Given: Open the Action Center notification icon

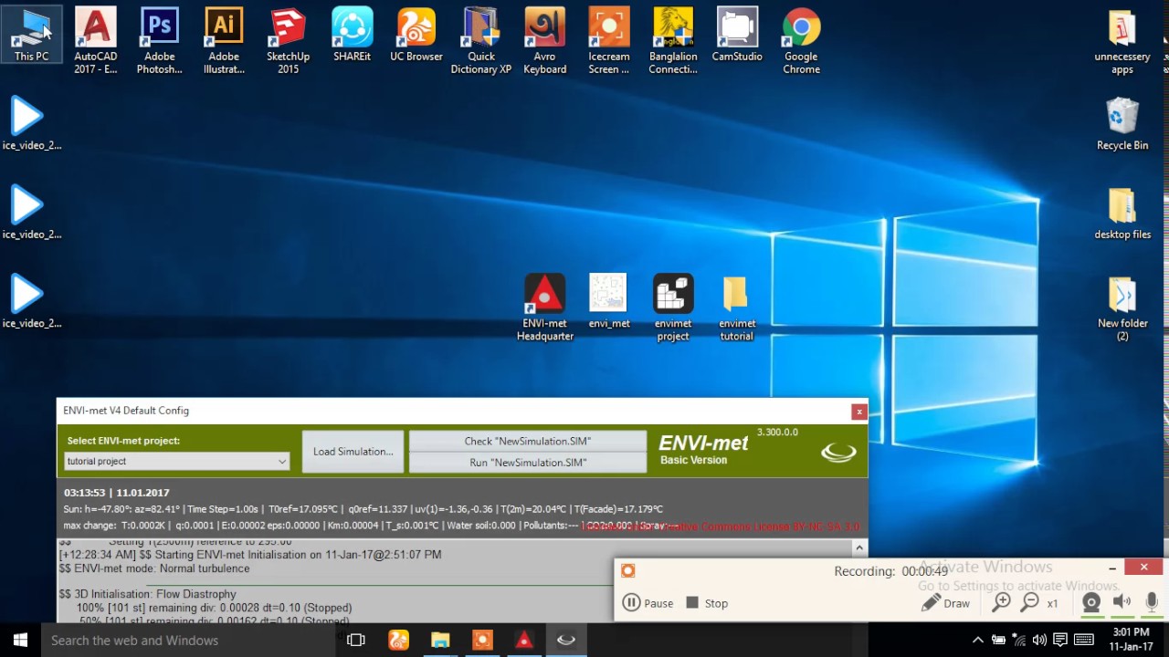Looking at the screenshot, I should pos(1060,640).
